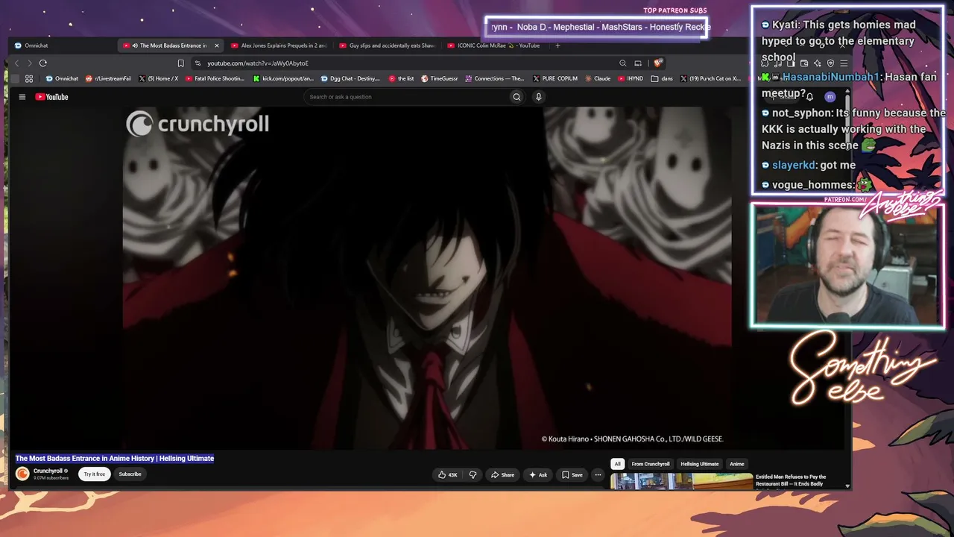Open the TimeGuessr bookmark
Image resolution: width=954 pixels, height=537 pixels.
pyautogui.click(x=439, y=78)
